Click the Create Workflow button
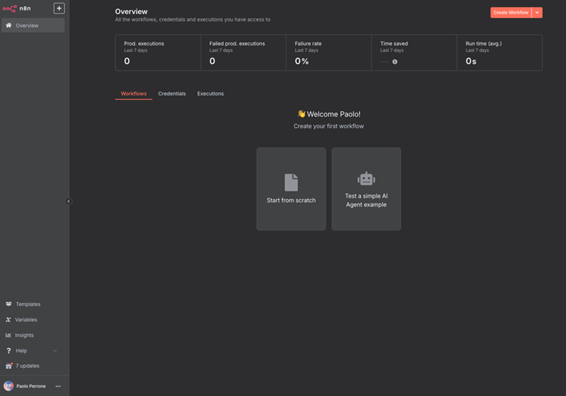Image resolution: width=566 pixels, height=396 pixels. pyautogui.click(x=511, y=13)
